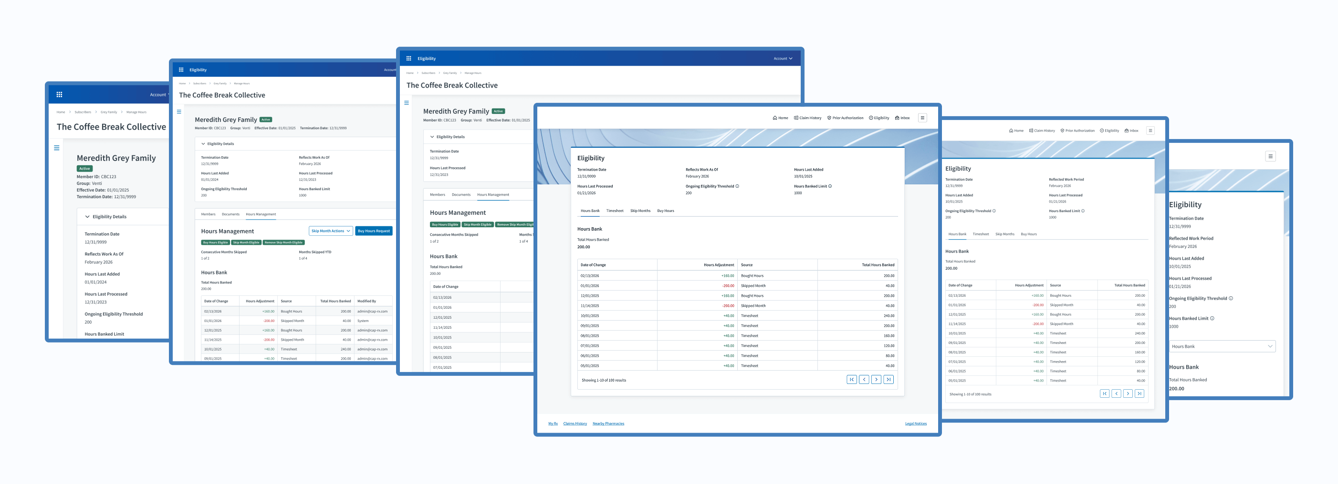Click the info icon beside Ongoing Eligibility Threshold in the widest panel
The width and height of the screenshot is (1338, 484).
tap(737, 186)
